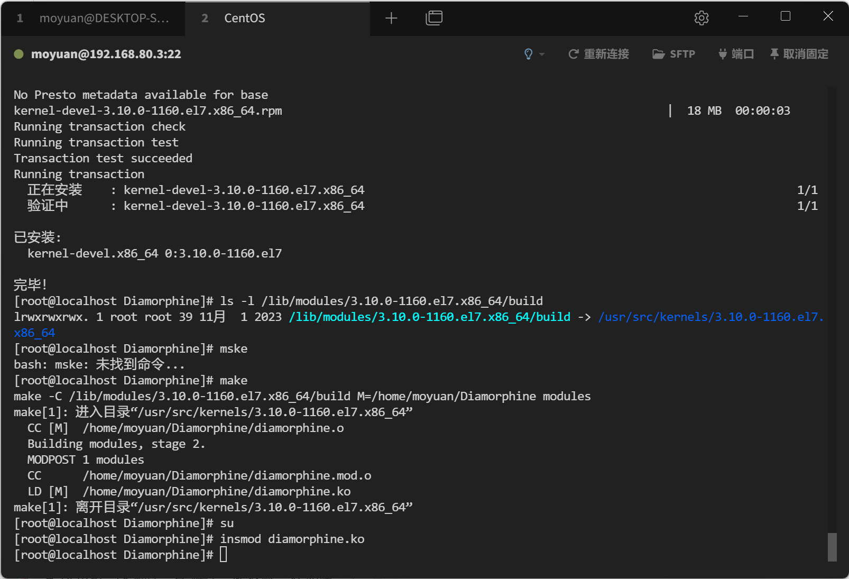The width and height of the screenshot is (849, 579).
Task: Click the terminal cursor at the prompt
Action: pyautogui.click(x=224, y=555)
